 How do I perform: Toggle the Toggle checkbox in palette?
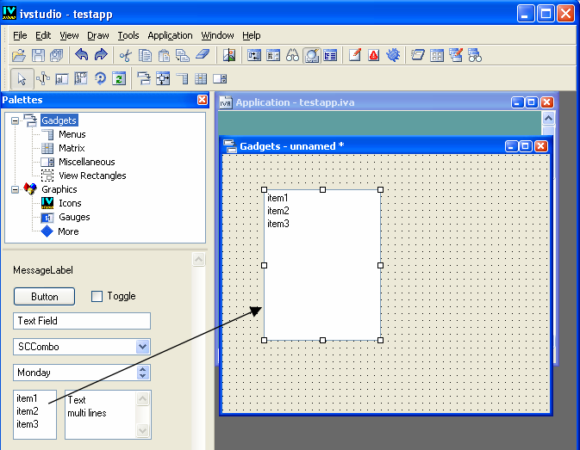[x=97, y=296]
